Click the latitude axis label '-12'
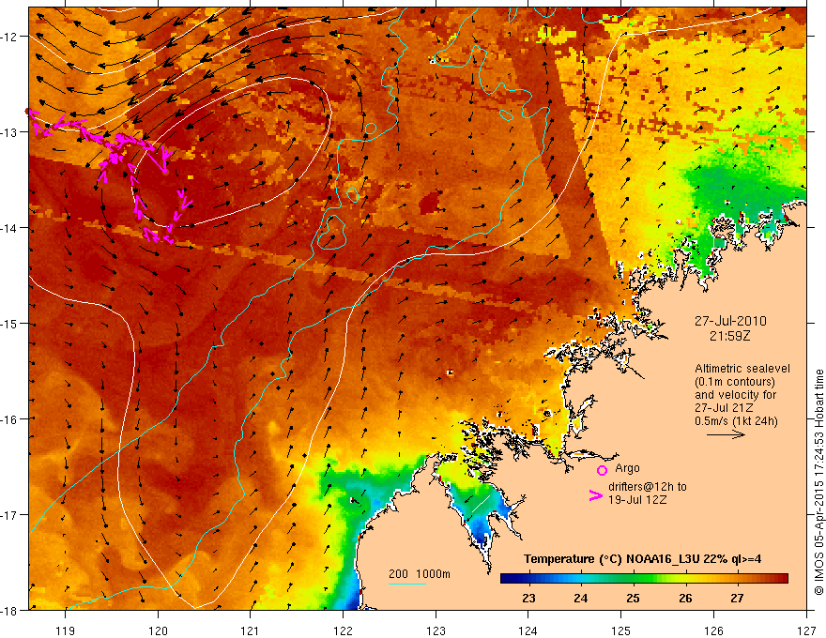Viewport: 826px width, 638px height. (10, 37)
